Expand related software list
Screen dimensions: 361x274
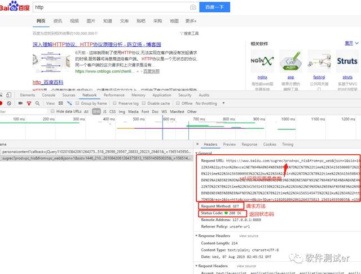pyautogui.click(x=351, y=43)
